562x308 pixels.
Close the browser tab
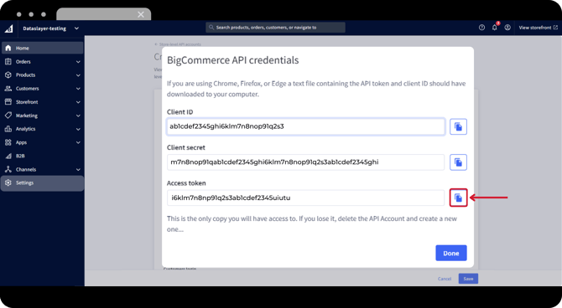pyautogui.click(x=141, y=15)
